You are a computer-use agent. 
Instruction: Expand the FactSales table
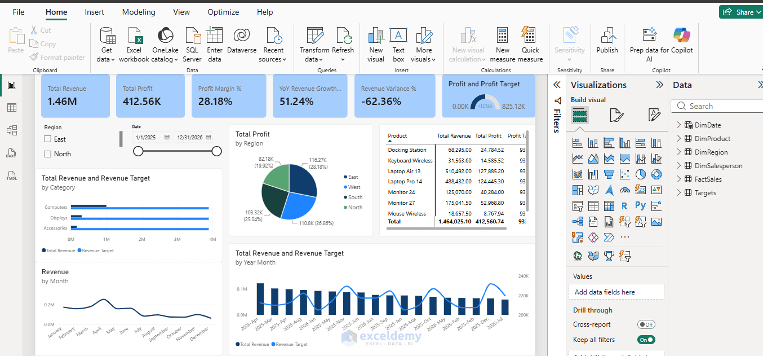pos(679,179)
